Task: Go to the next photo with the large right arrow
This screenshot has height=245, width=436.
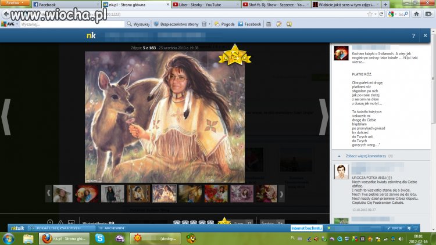Action: point(323,117)
